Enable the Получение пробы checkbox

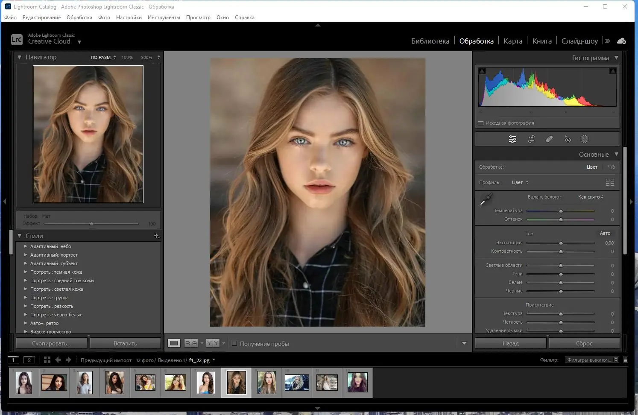tap(234, 343)
